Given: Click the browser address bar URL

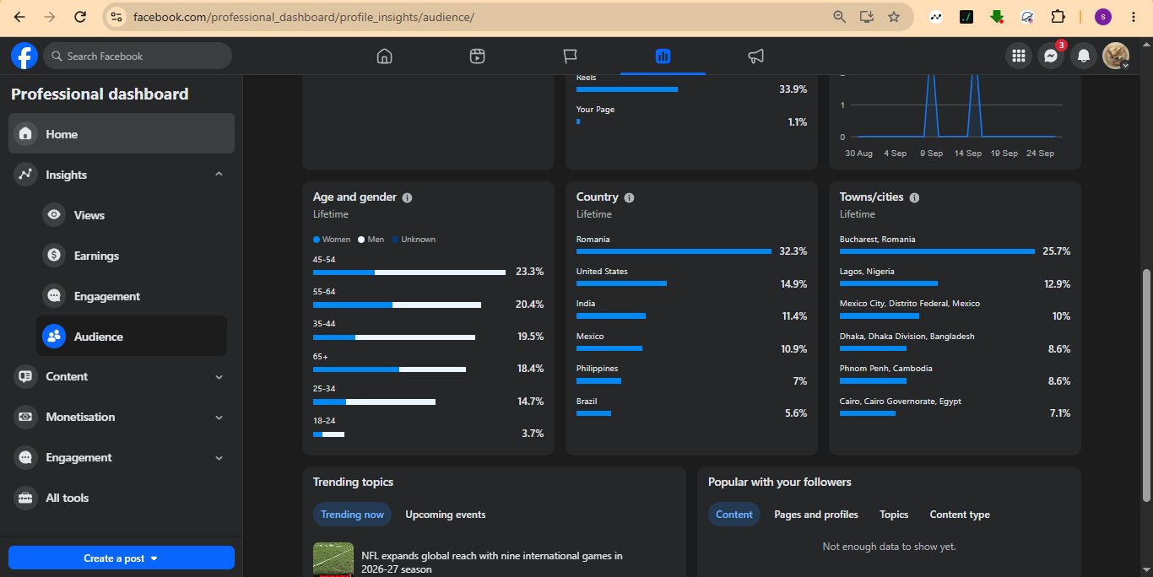Looking at the screenshot, I should tap(304, 17).
